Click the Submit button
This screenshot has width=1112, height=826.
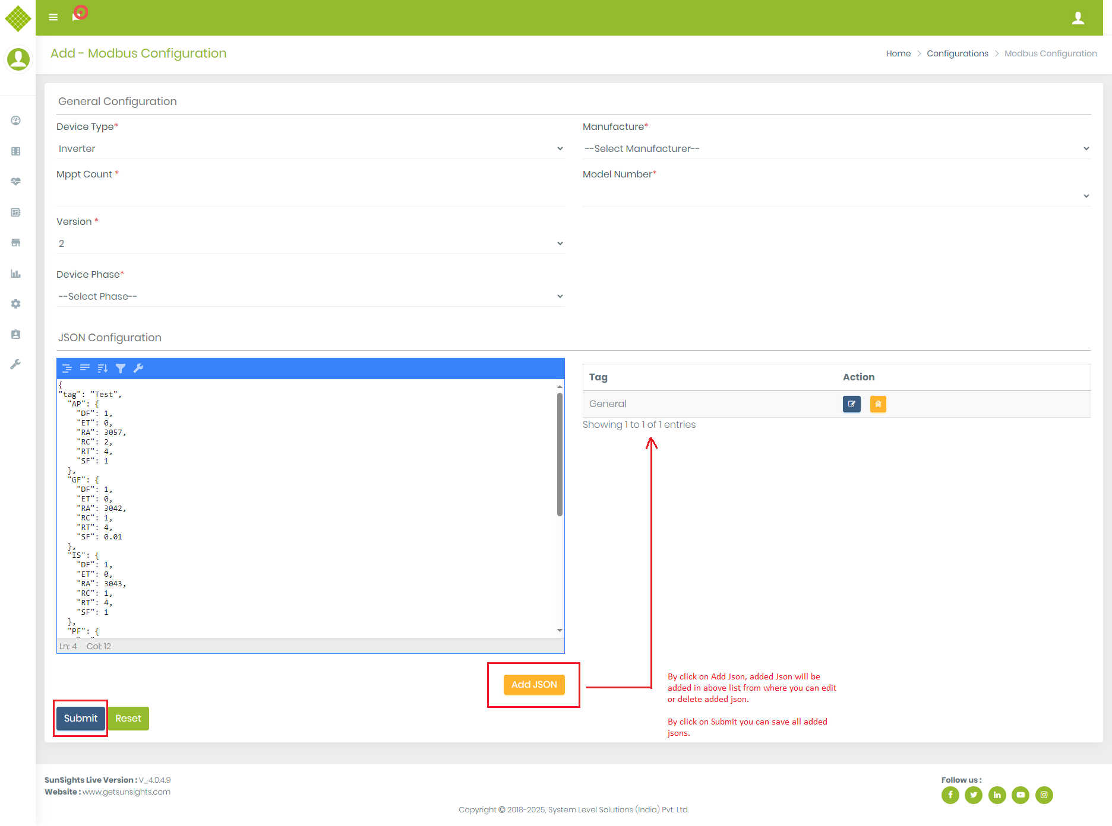(x=81, y=718)
